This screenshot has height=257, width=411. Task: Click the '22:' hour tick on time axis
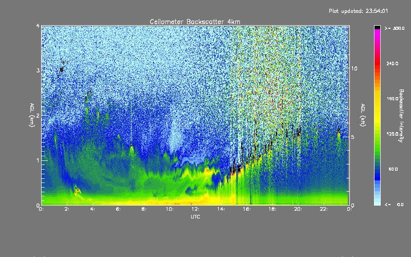(x=324, y=209)
